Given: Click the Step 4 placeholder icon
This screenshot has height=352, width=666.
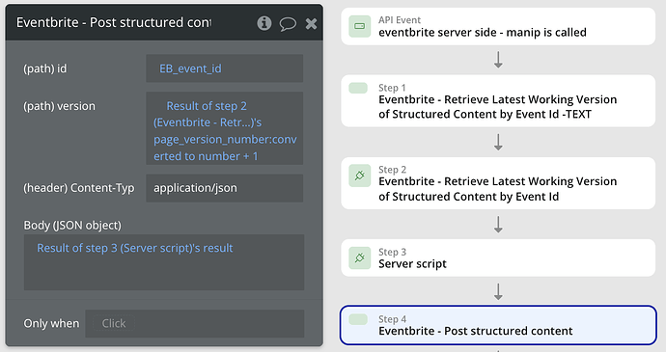Looking at the screenshot, I should pos(358,319).
